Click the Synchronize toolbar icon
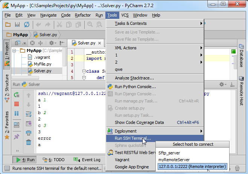The image size is (248, 174). (27, 24)
